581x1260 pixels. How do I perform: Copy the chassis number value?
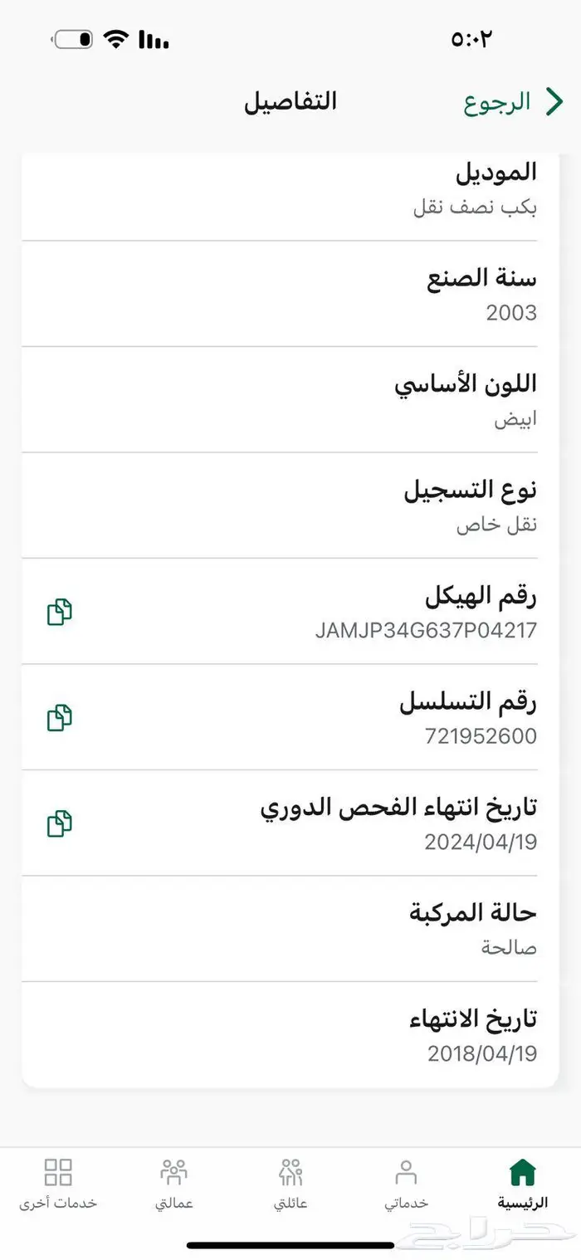[x=59, y=612]
